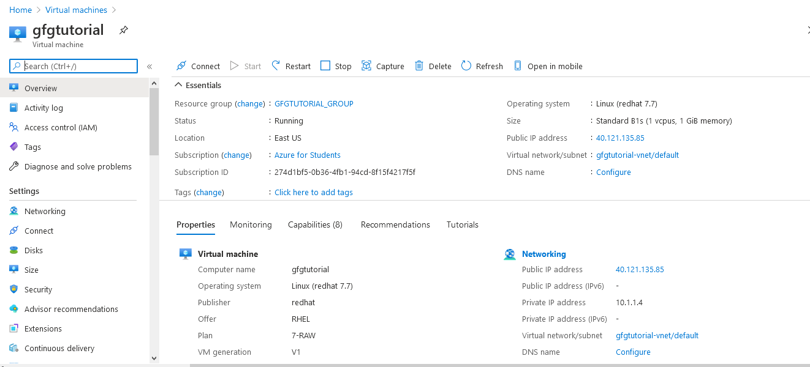Open the GFGTUTORIAL_GROUP resource group link

[x=314, y=103]
